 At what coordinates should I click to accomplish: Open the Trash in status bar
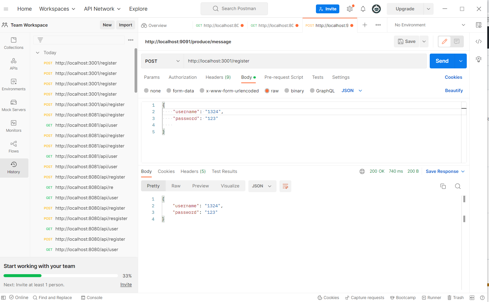pyautogui.click(x=456, y=298)
